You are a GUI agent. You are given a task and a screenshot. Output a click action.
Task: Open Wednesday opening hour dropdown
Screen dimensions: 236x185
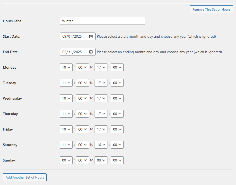pyautogui.click(x=66, y=98)
